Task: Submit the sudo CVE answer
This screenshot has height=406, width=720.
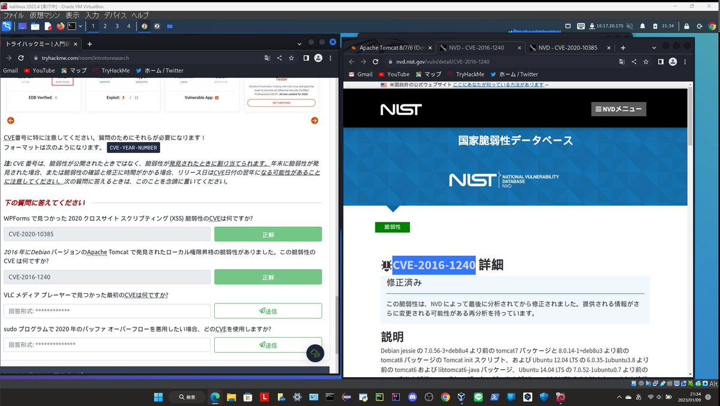Action: (268, 345)
